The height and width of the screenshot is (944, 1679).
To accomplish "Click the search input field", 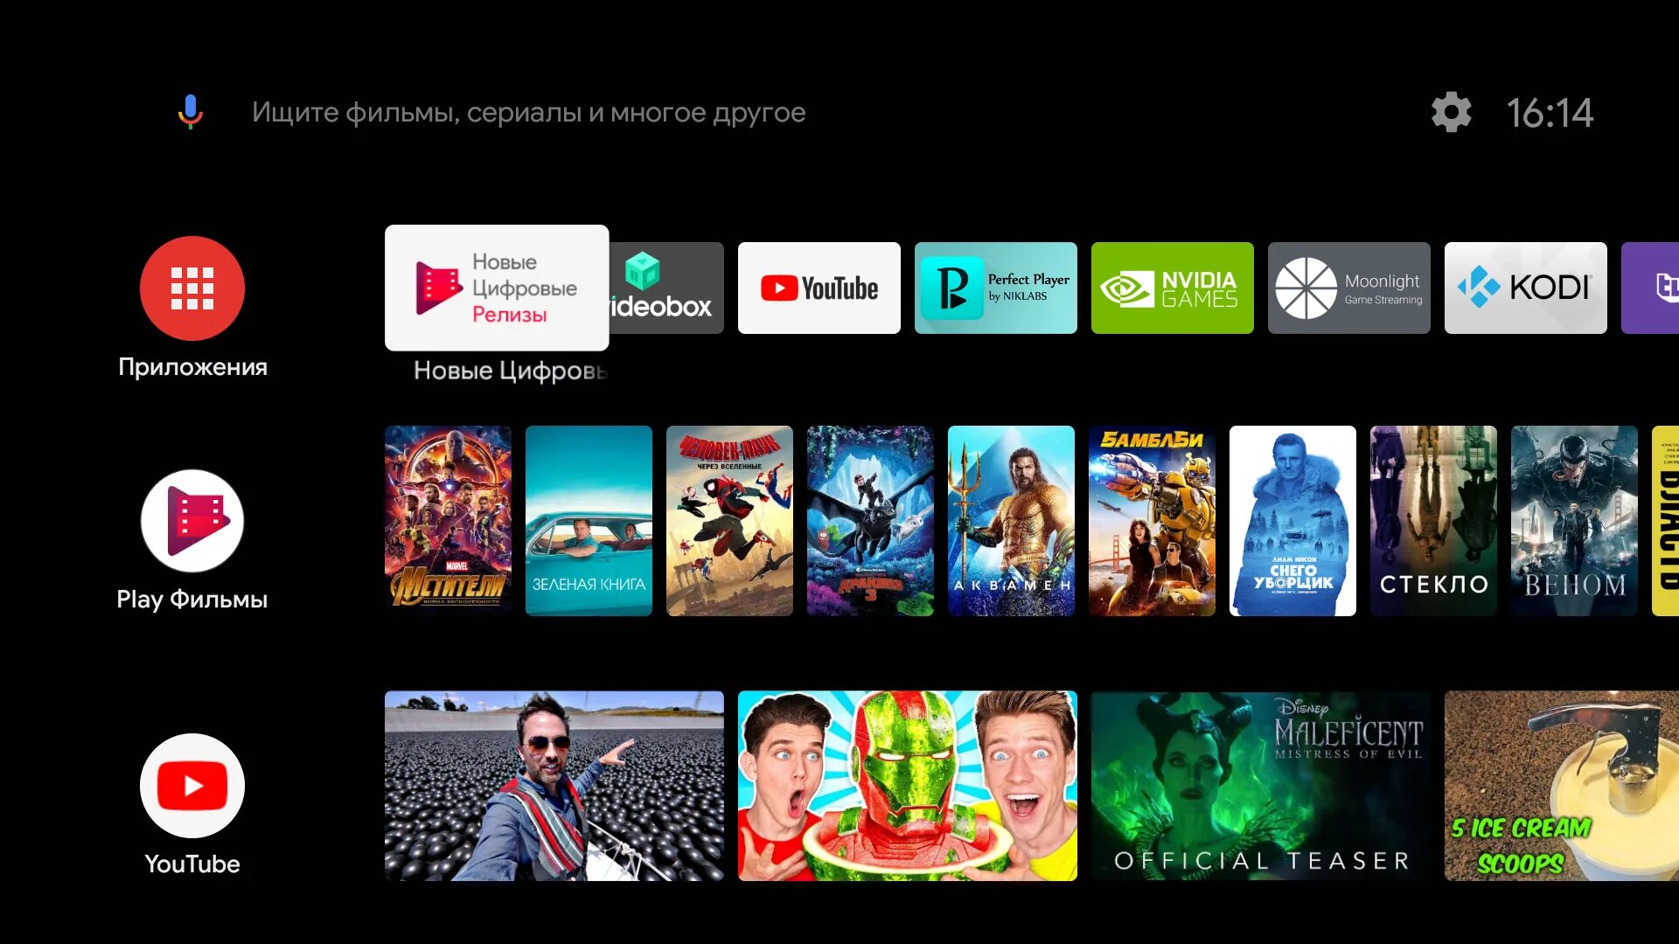I will coord(529,112).
